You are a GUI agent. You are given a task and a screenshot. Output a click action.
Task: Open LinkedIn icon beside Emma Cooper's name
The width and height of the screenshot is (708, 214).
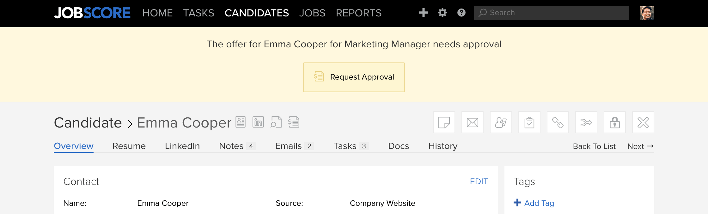coord(258,122)
